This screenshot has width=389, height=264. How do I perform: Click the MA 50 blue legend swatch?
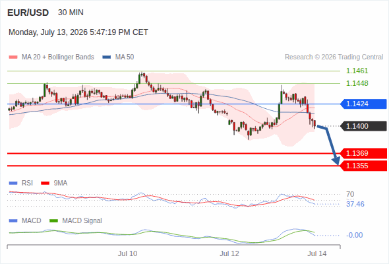click(x=107, y=57)
